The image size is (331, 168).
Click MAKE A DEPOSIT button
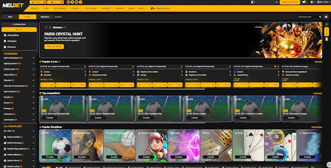290,2
